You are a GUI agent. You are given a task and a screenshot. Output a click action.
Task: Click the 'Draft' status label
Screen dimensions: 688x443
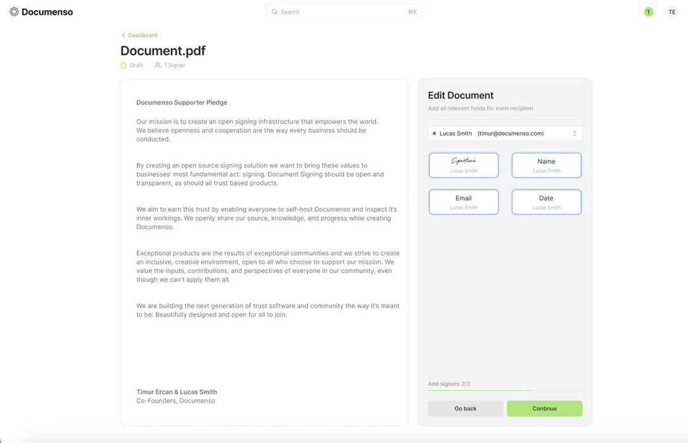[x=137, y=65]
